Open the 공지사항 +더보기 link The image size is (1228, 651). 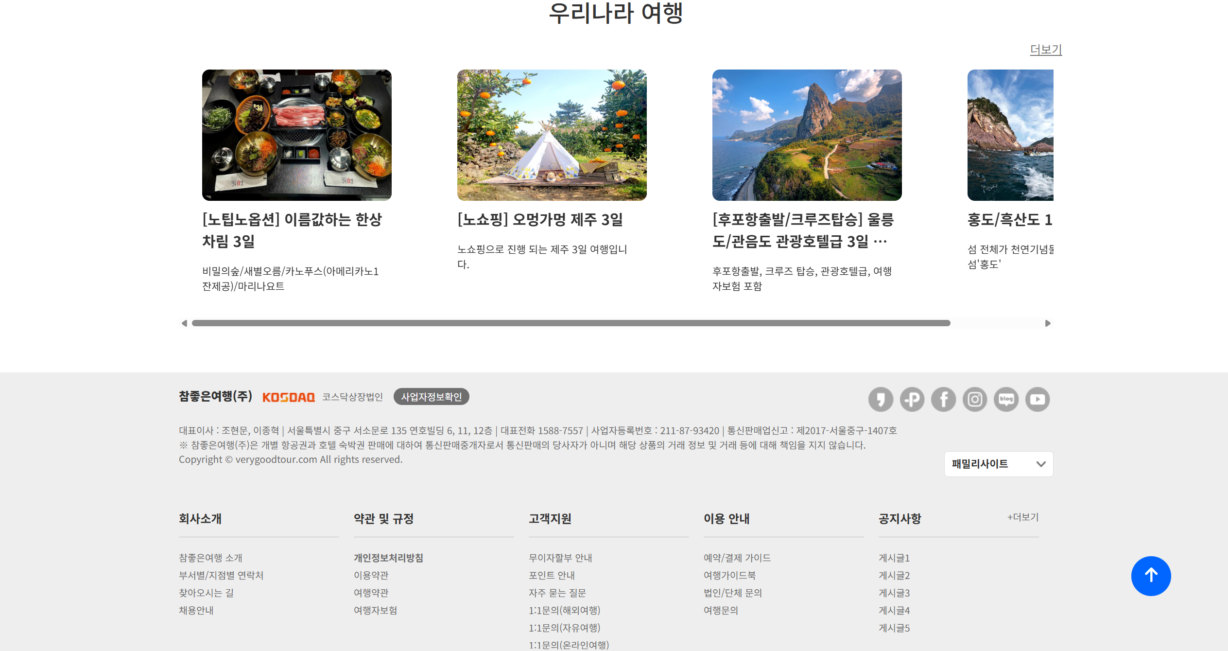pos(1022,517)
